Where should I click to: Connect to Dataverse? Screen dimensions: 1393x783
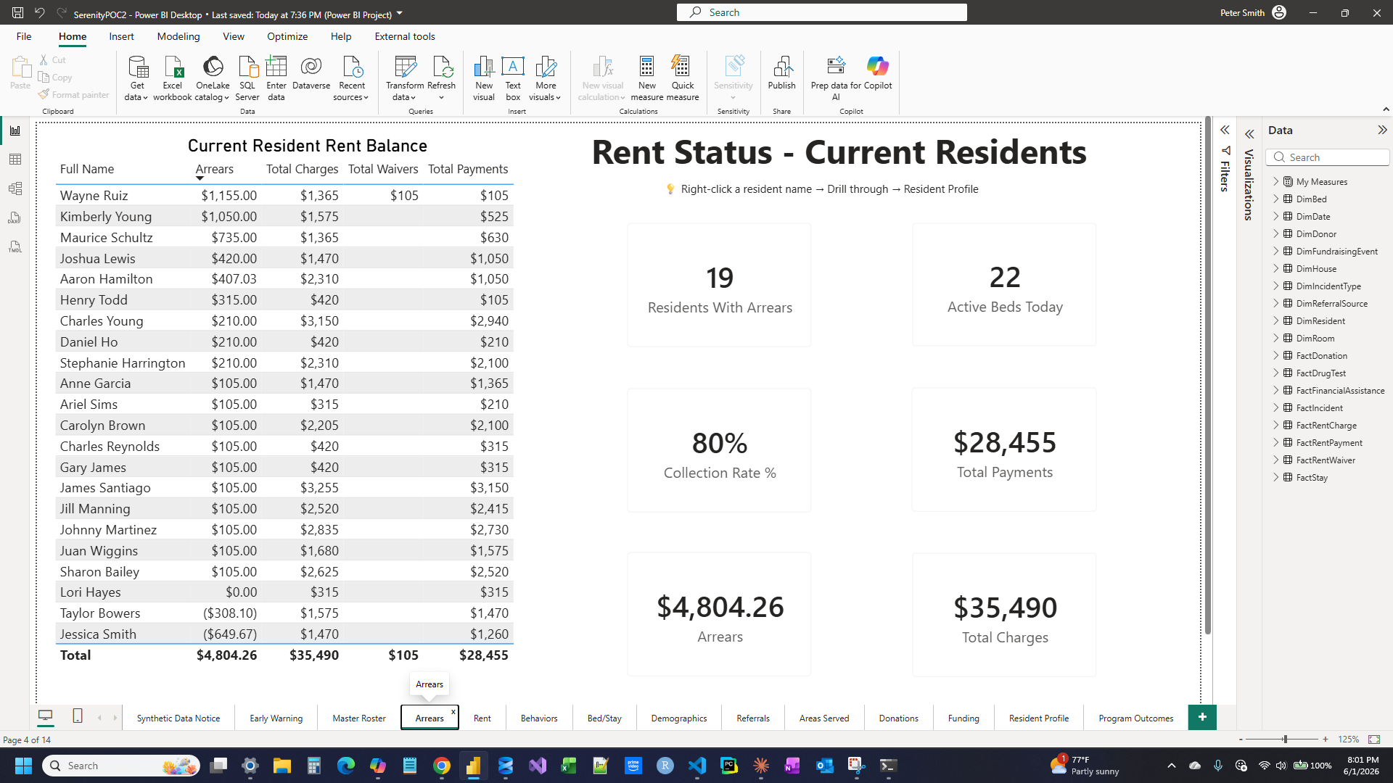(x=311, y=72)
